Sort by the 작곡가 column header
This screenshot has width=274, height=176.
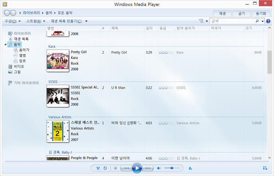[227, 28]
